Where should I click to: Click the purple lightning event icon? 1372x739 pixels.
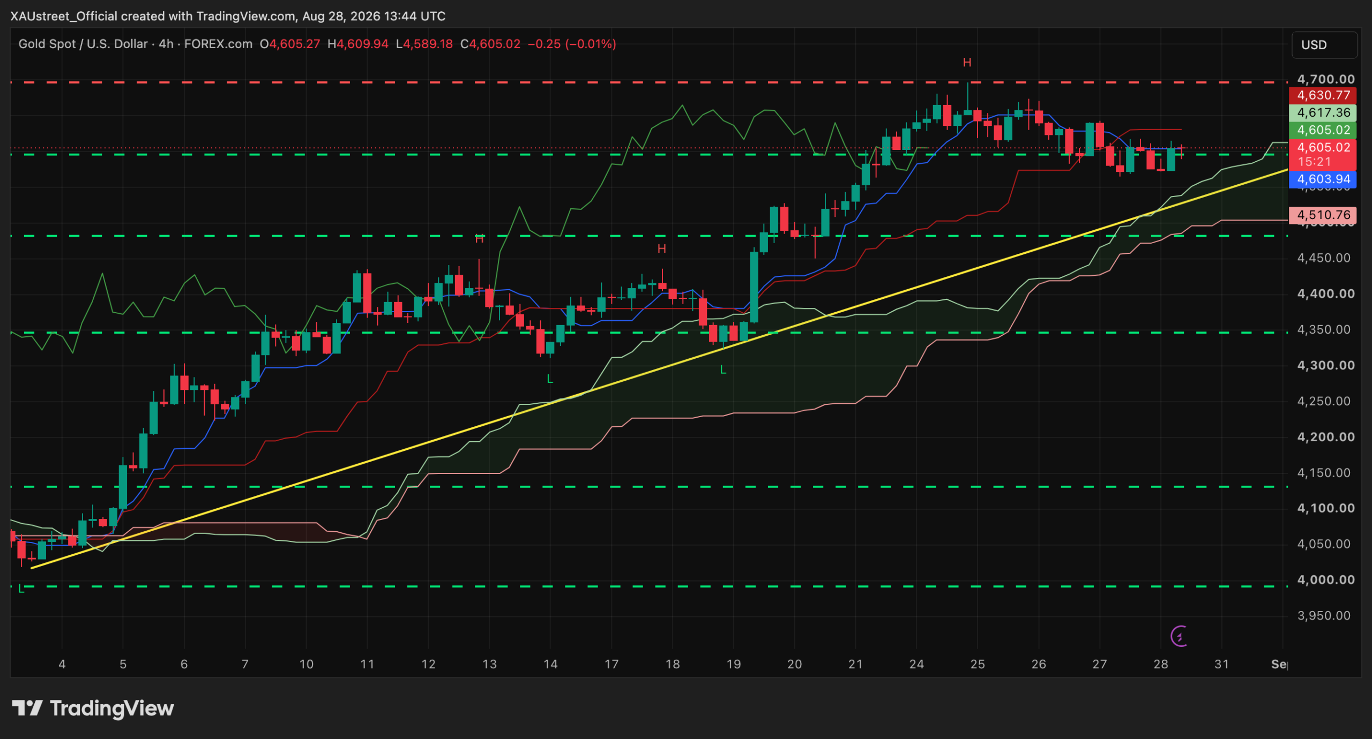tap(1179, 636)
